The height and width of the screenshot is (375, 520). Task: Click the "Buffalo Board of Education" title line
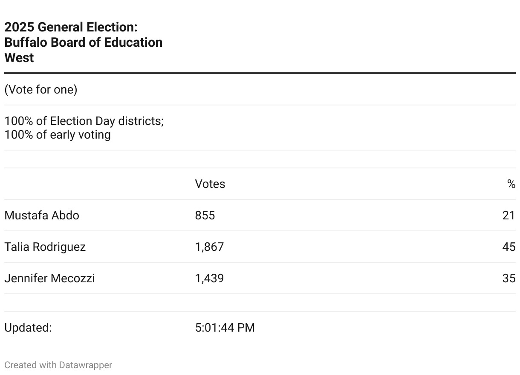point(84,43)
